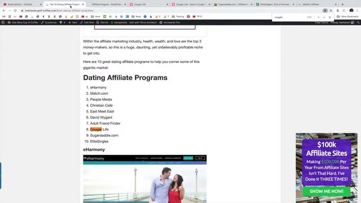Image resolution: width=361 pixels, height=203 pixels.
Task: Click David Wygant in the programs list
Action: pyautogui.click(x=101, y=117)
